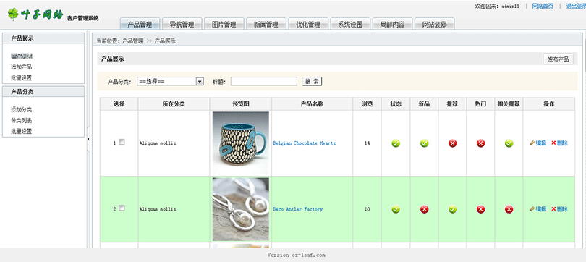
Task: Switch to the 网站装修 tab
Action: pos(435,24)
